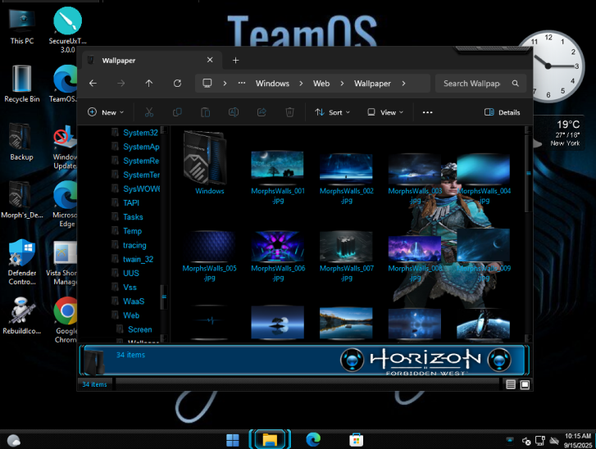Go back with the back arrow

pyautogui.click(x=93, y=84)
